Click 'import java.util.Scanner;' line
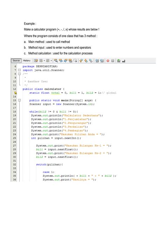The image size is (166, 235). click(43, 70)
